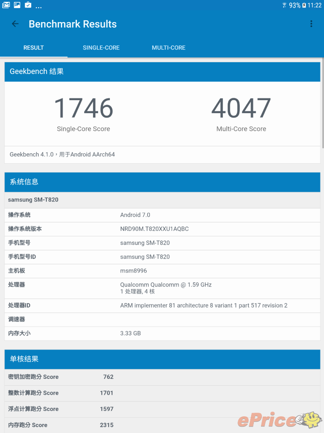Tap the 主机板 label
This screenshot has height=433, width=324.
17,271
